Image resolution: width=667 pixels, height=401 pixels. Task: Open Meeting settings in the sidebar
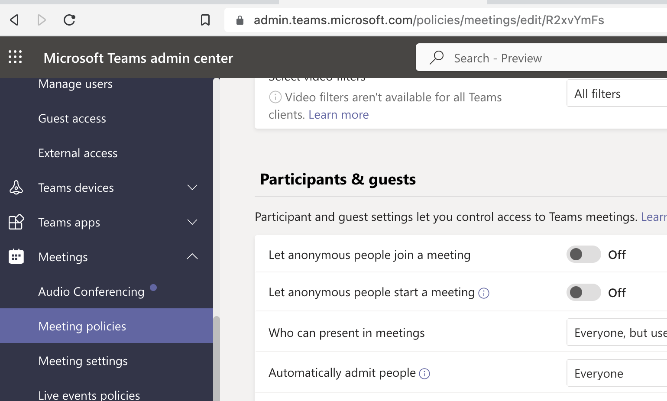(83, 361)
